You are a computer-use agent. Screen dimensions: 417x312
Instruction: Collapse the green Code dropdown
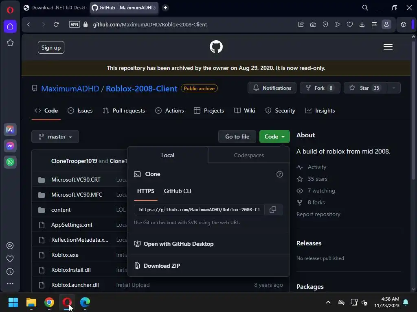[274, 136]
